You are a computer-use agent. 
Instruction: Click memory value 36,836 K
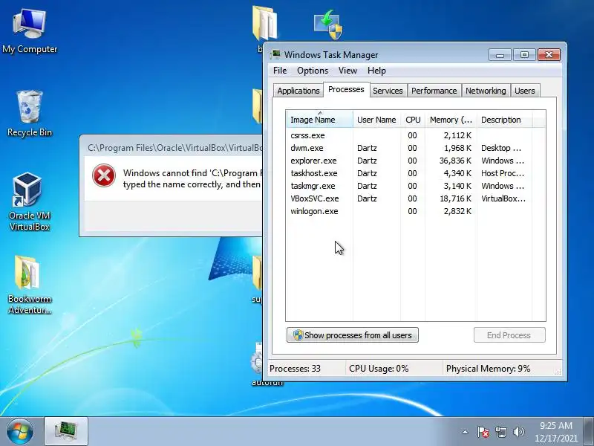pyautogui.click(x=455, y=161)
